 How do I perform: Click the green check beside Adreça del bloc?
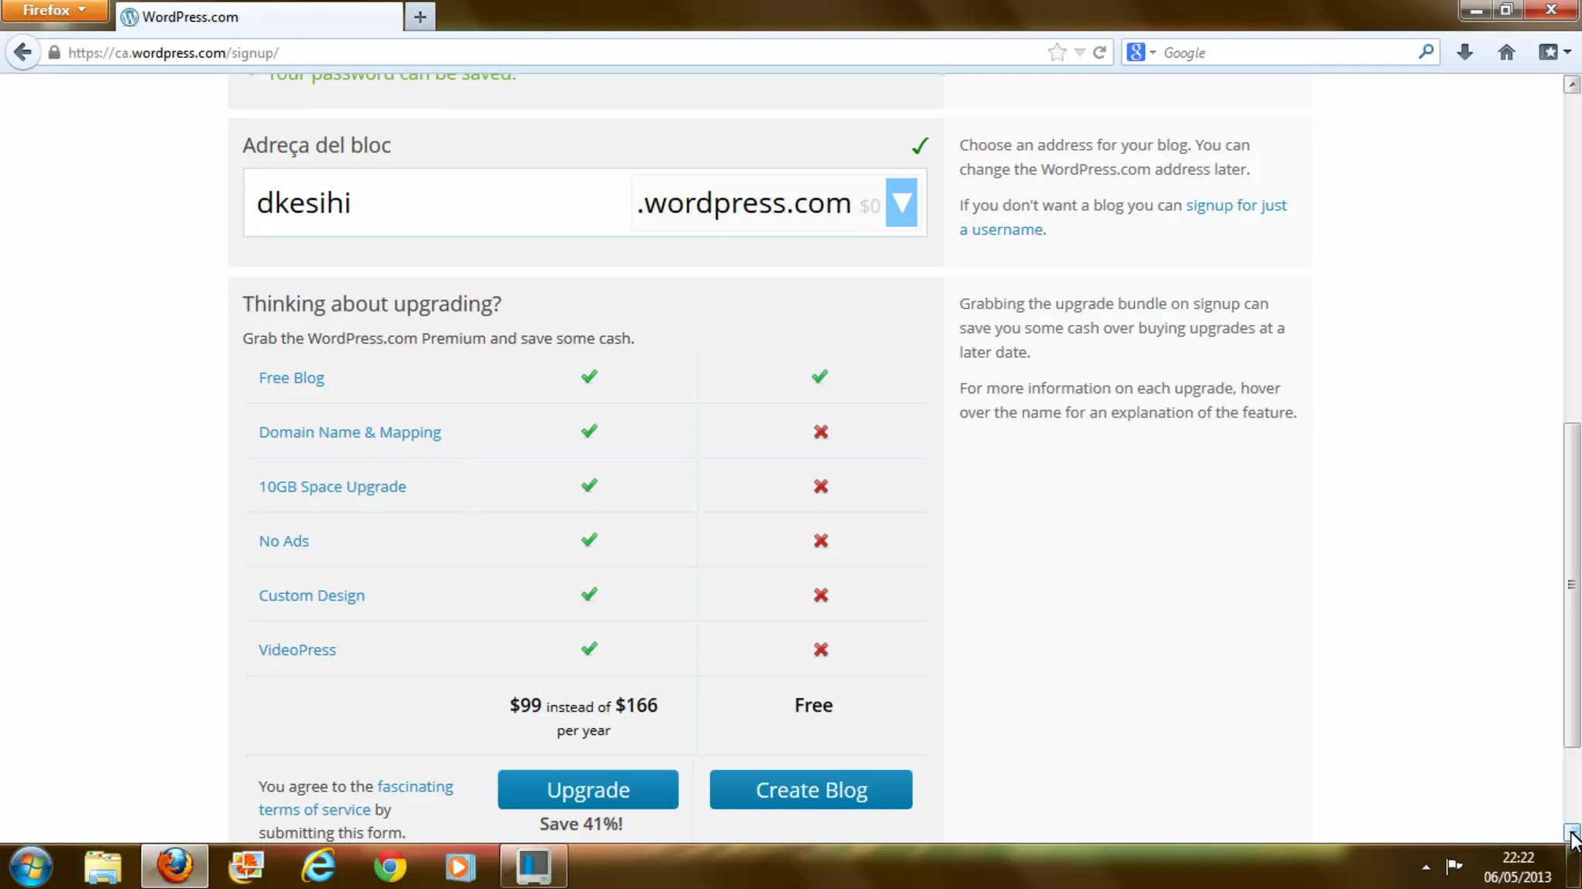pos(919,145)
